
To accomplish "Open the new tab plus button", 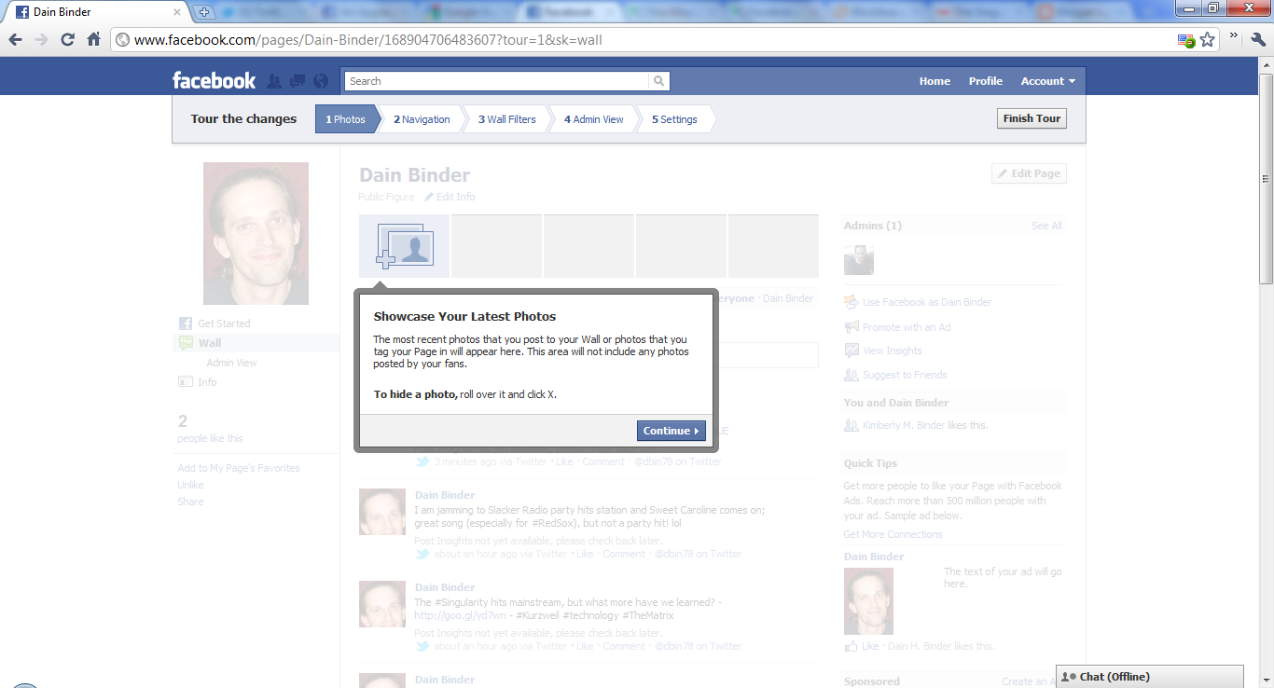I will click(x=204, y=12).
